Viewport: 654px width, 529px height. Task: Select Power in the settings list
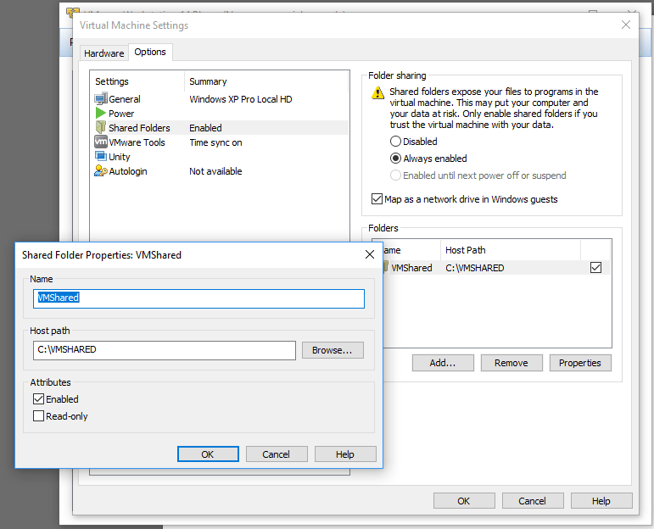click(121, 114)
